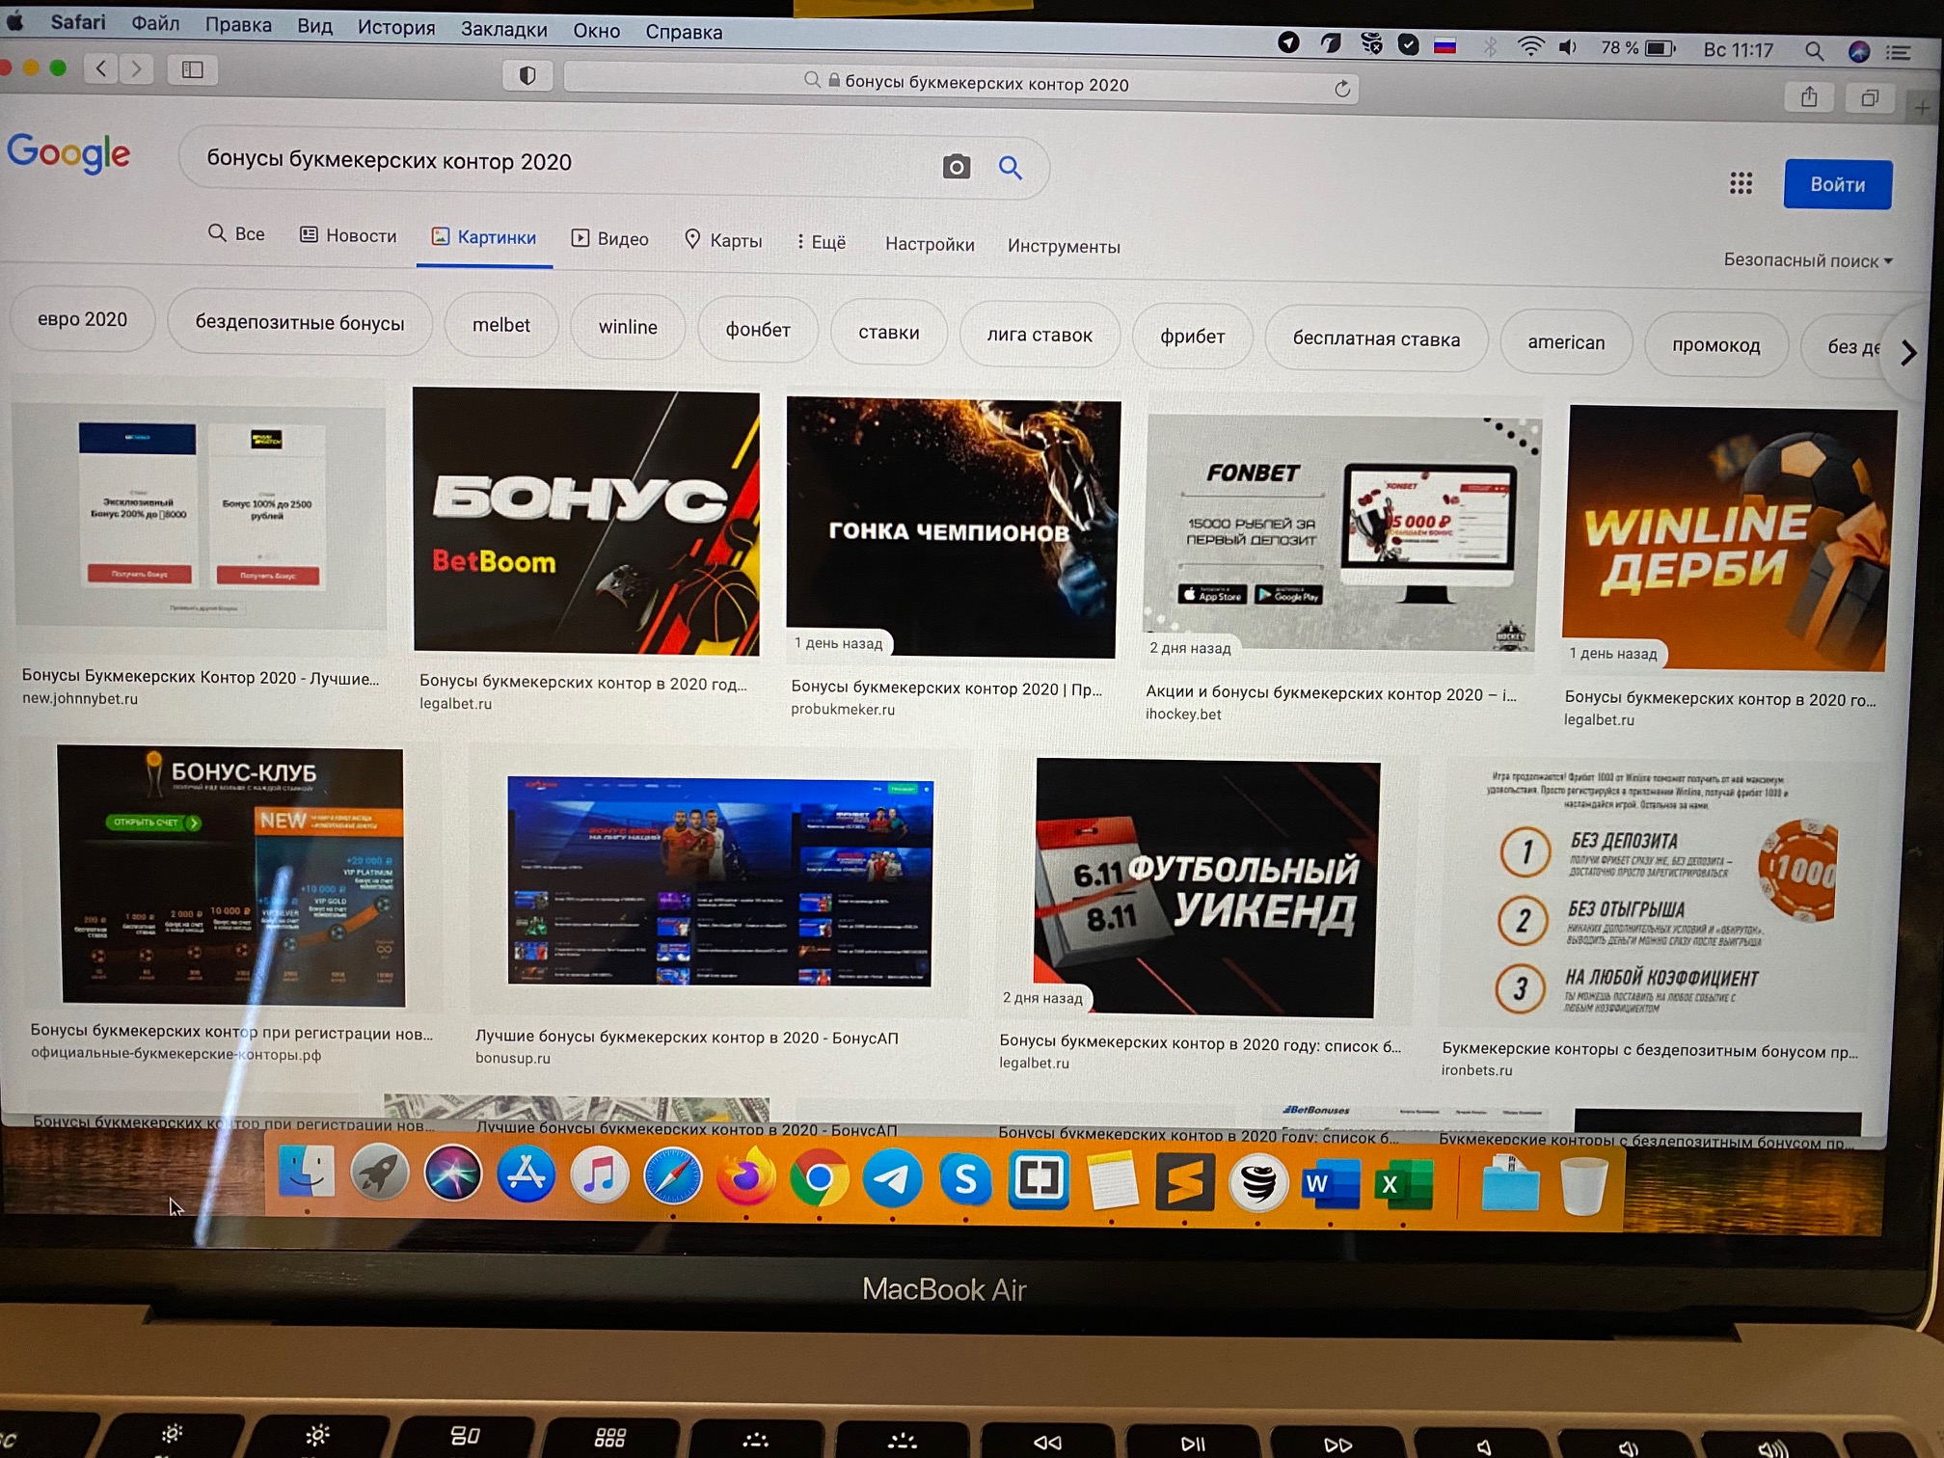Screen dimensions: 1944x1458
Task: Show Safari tab overview
Action: coord(1870,97)
